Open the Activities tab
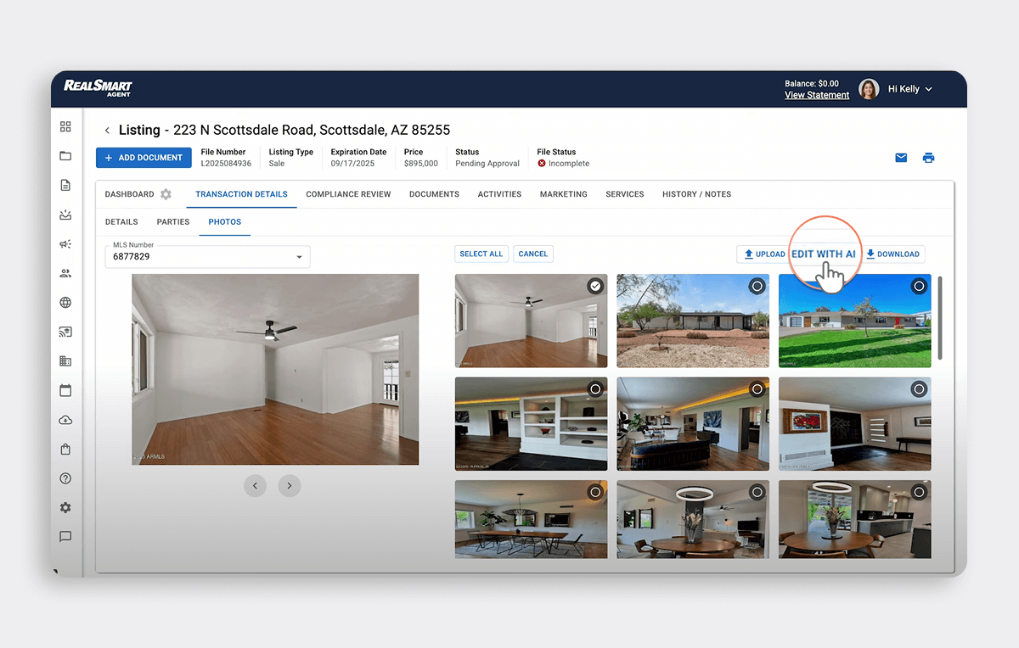The height and width of the screenshot is (648, 1019). pos(499,194)
